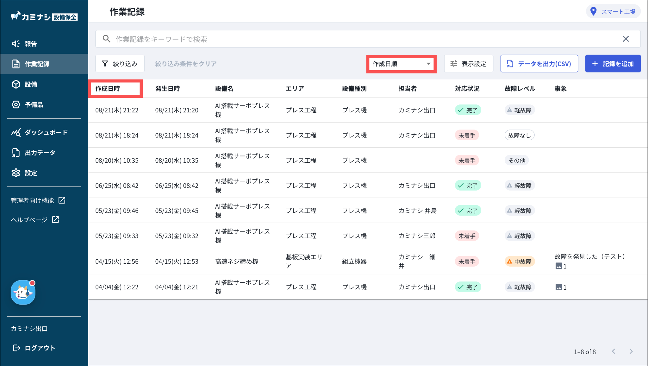Click the ログアウト logout icon
The width and height of the screenshot is (648, 366).
coord(16,348)
